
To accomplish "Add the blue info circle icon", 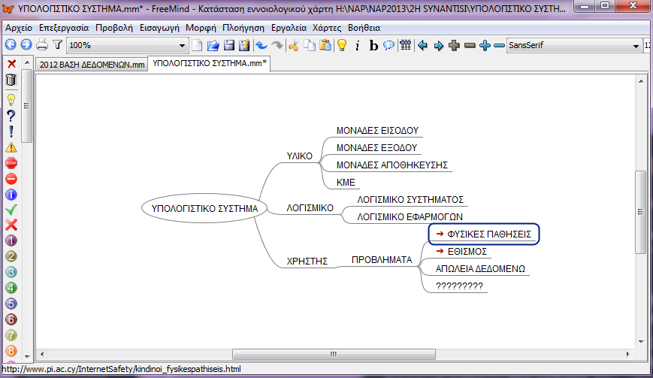I will [11, 195].
